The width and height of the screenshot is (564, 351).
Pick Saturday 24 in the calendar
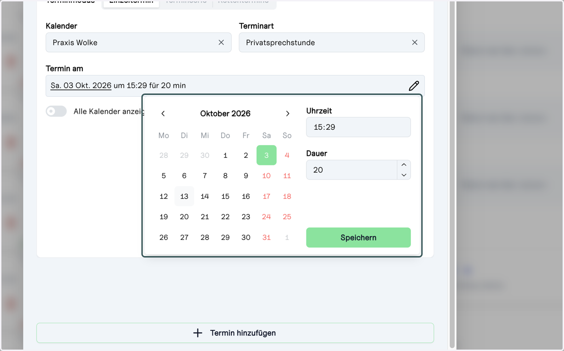(x=266, y=217)
